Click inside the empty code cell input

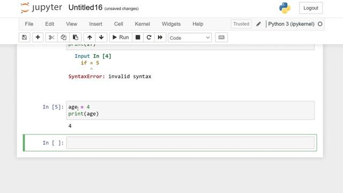pos(190,143)
